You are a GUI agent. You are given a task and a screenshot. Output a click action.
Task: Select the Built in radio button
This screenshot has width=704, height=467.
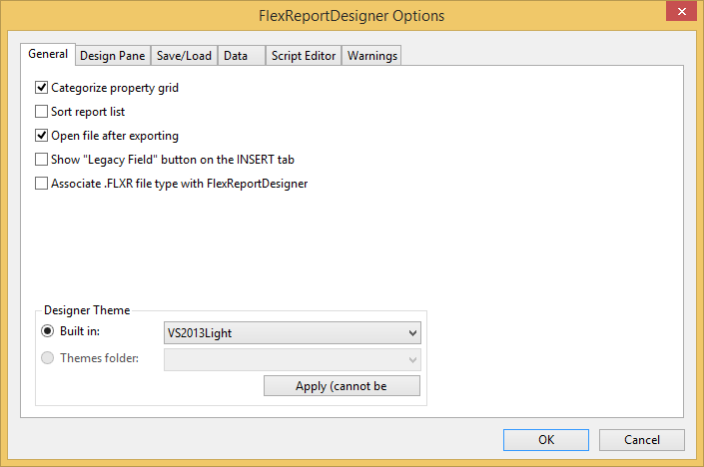tap(48, 331)
